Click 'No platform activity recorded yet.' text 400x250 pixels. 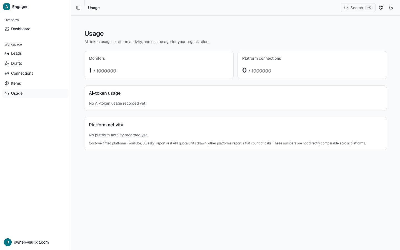tap(118, 135)
